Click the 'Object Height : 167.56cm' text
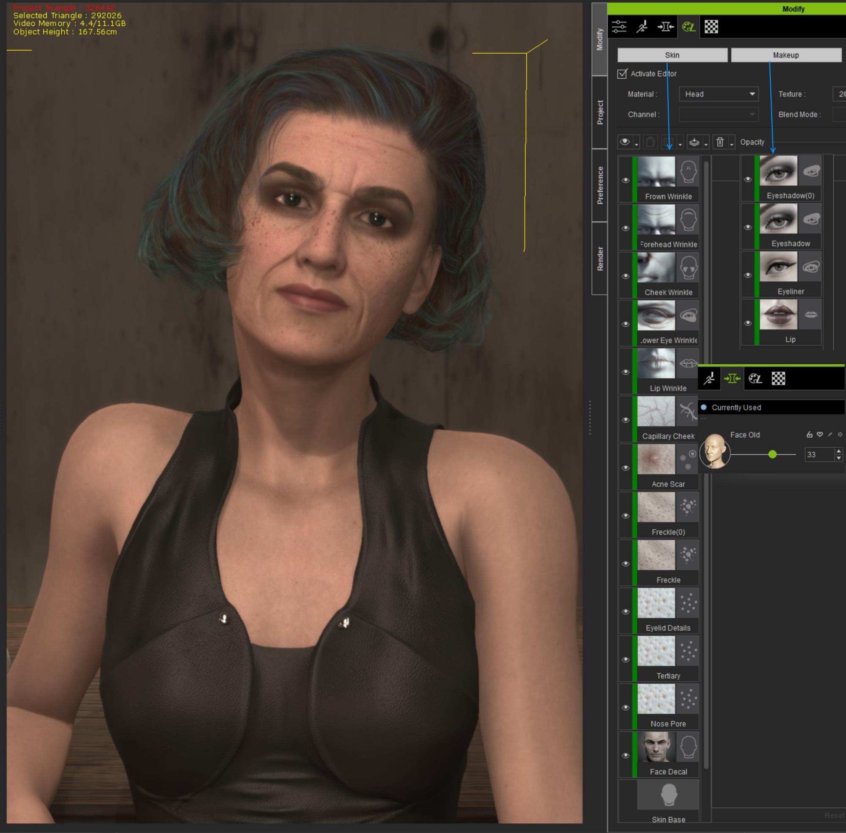The height and width of the screenshot is (833, 846). (65, 31)
